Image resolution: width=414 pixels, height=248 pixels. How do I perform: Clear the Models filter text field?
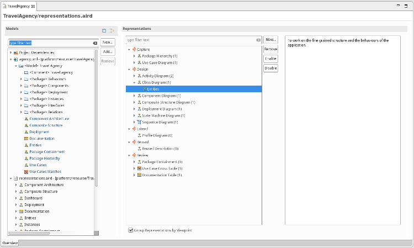point(95,43)
